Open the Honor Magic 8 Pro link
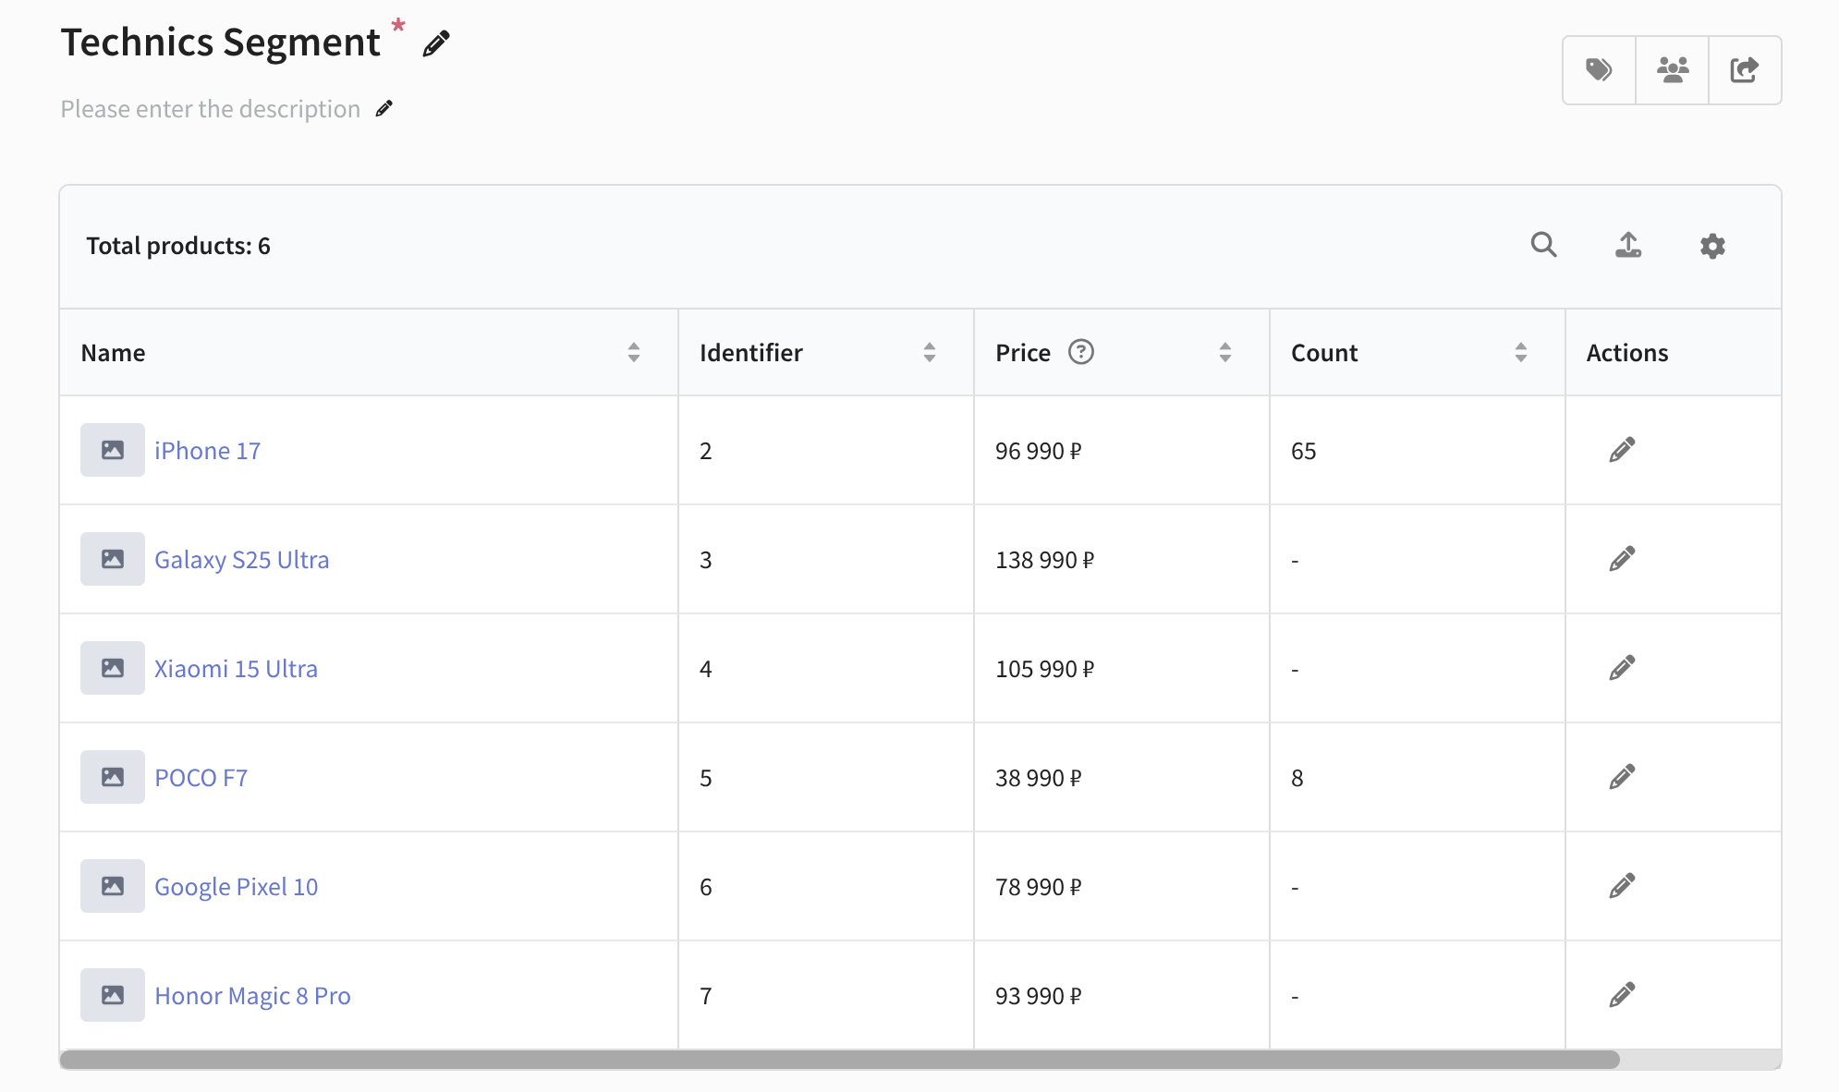 coord(252,996)
